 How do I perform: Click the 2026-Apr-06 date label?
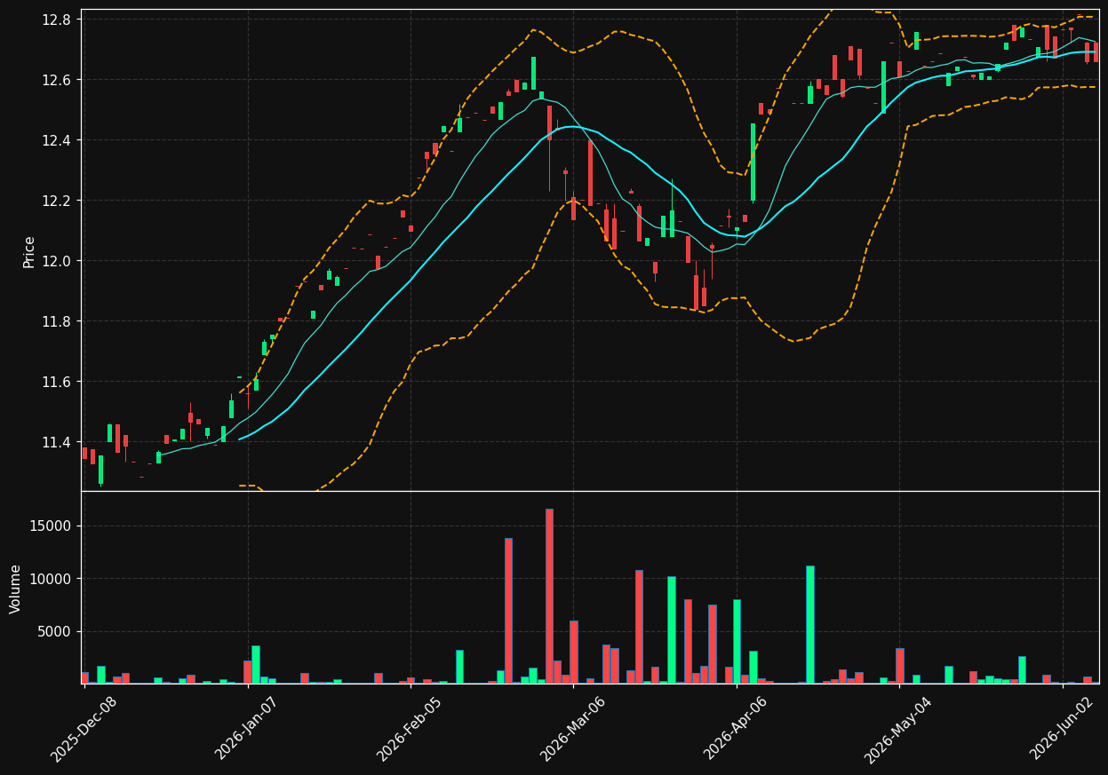(737, 729)
